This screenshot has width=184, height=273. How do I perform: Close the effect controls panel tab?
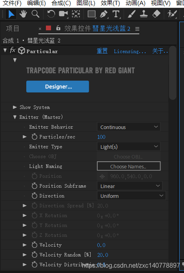coord(40,29)
